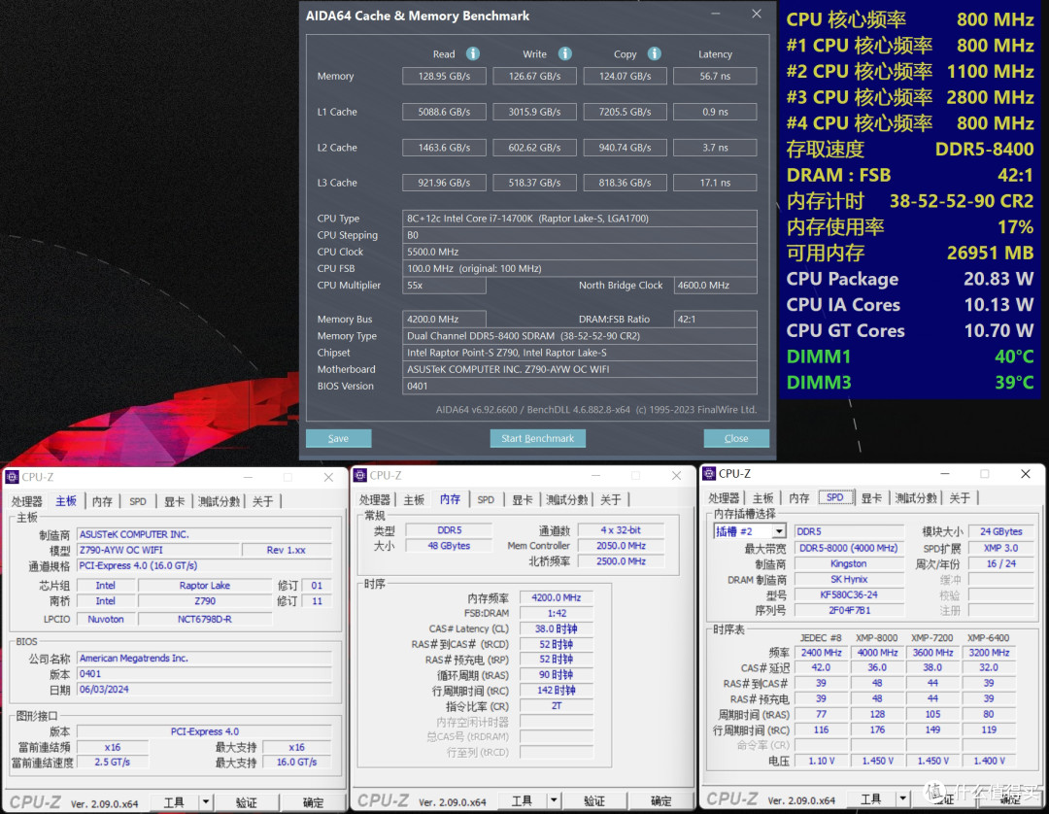Expand 工具 dropdown arrow in right CPU-Z
The image size is (1049, 814).
click(x=902, y=797)
